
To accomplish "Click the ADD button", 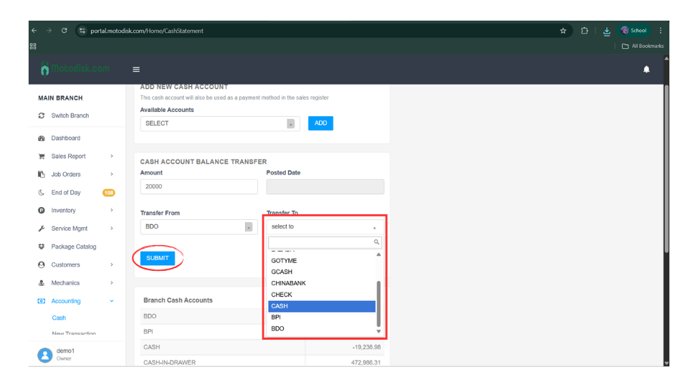I will [320, 123].
